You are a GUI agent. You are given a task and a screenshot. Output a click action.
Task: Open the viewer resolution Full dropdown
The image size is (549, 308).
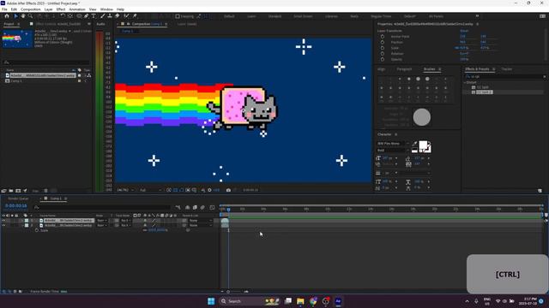[x=151, y=190]
